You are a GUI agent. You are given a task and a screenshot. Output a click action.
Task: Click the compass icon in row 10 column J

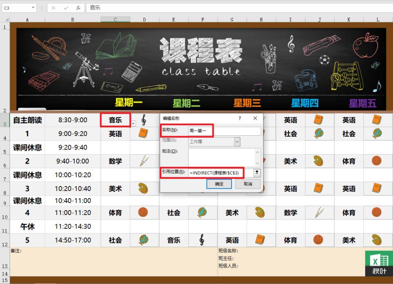[x=319, y=212]
